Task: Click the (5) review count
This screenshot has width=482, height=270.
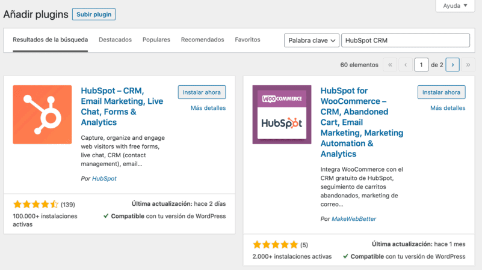Action: (304, 245)
